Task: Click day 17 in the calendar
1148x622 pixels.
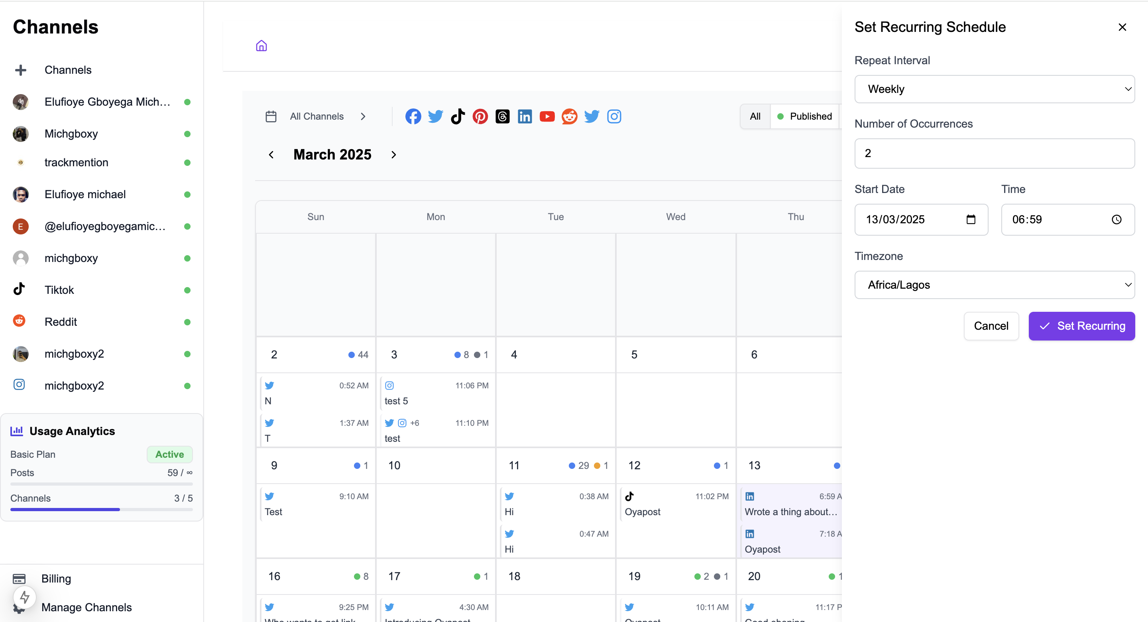Action: pos(394,576)
